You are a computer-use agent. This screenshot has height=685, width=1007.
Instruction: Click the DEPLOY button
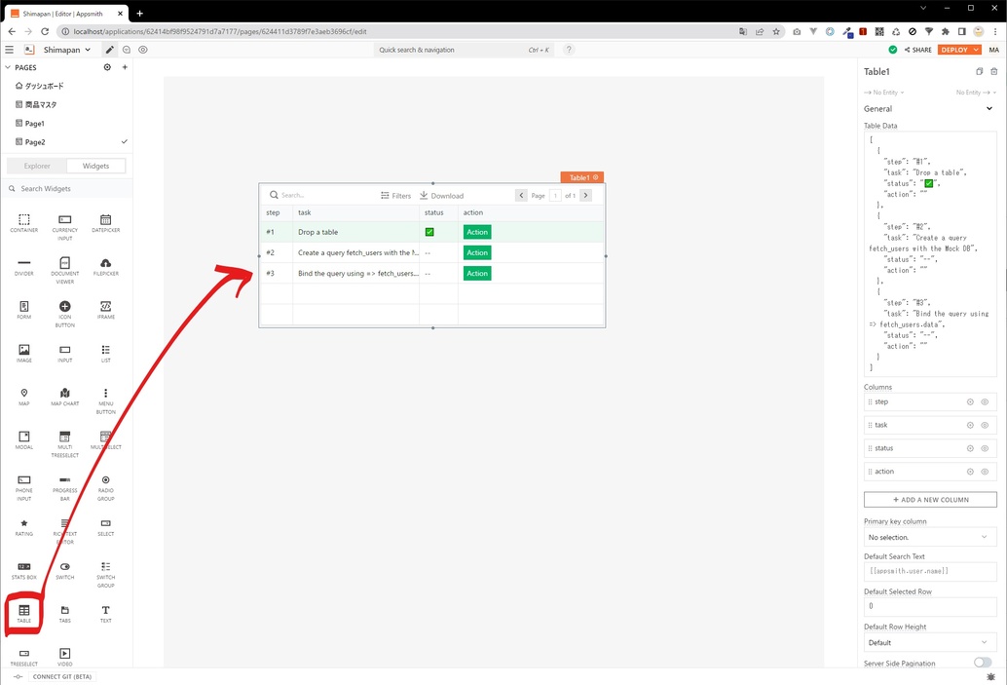click(x=954, y=50)
